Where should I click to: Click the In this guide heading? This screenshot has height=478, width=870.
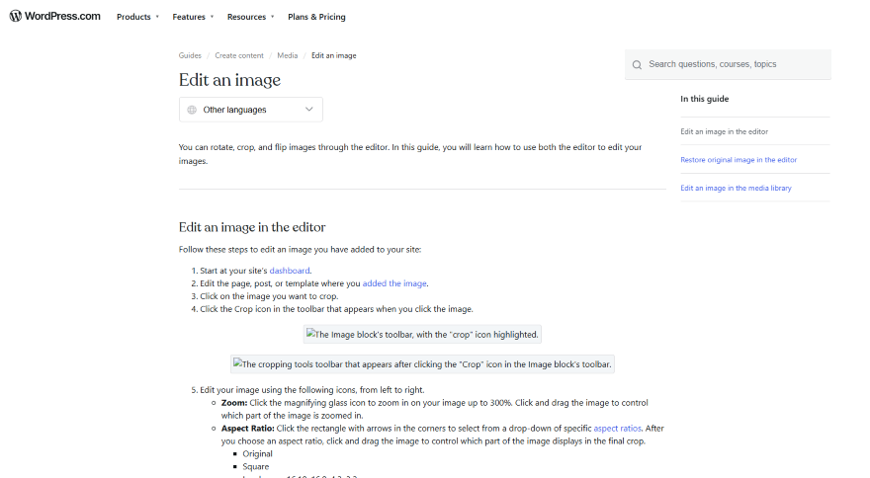pyautogui.click(x=705, y=99)
